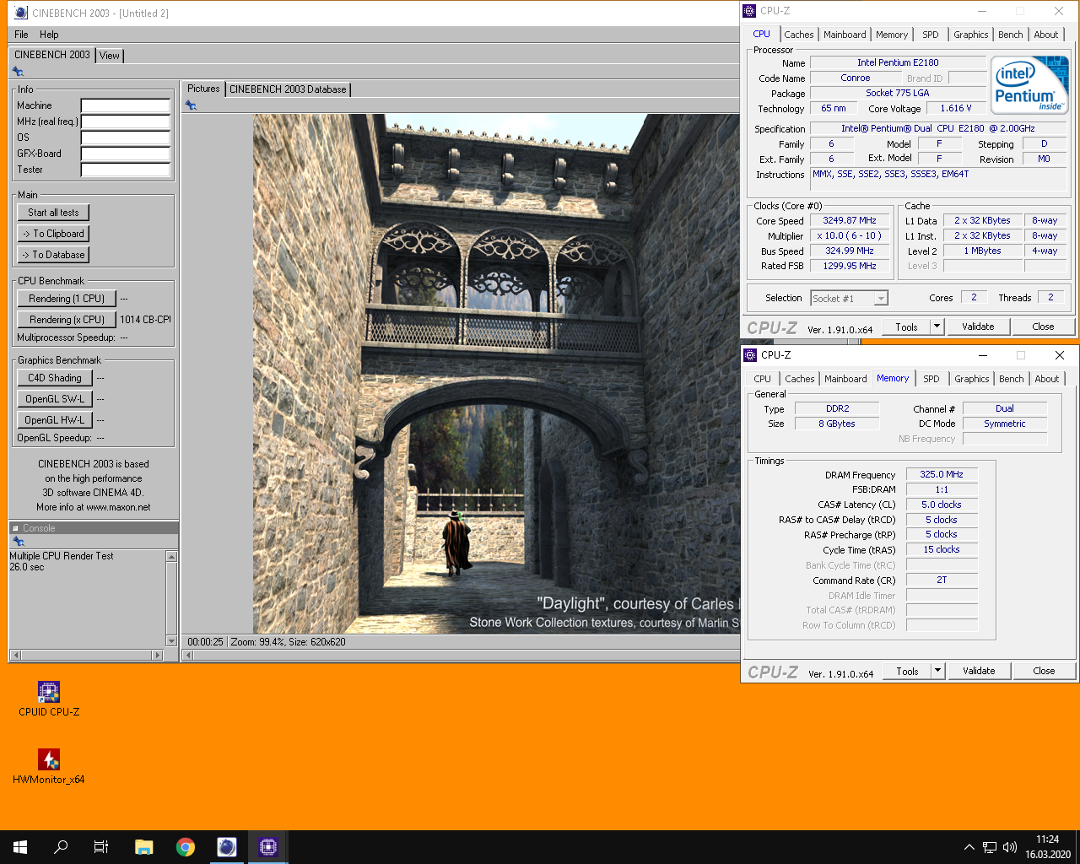Open the HWMonitor_x64 desktop shortcut
This screenshot has height=864, width=1080.
click(x=49, y=766)
